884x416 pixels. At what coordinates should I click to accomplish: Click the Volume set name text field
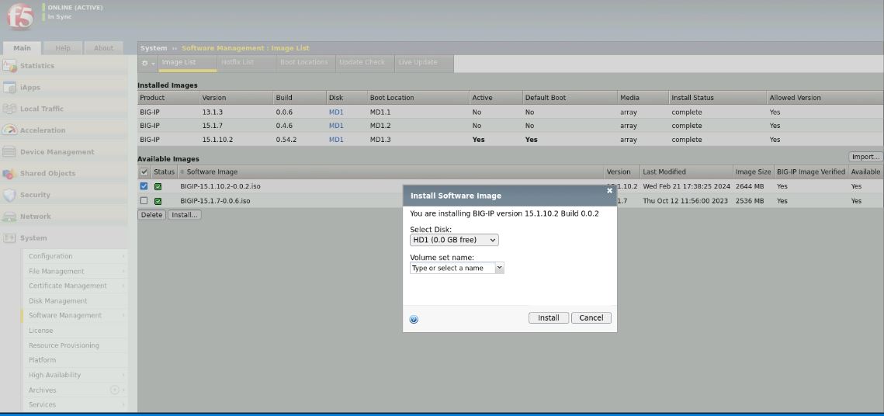[452, 268]
